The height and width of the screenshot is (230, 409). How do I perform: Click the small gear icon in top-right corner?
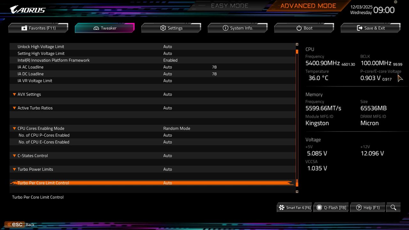(395, 3)
